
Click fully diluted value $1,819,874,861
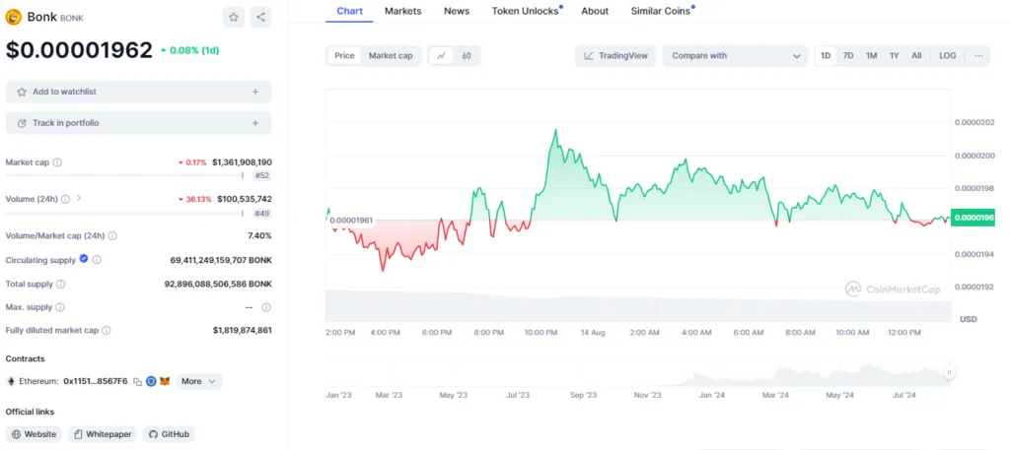(x=243, y=331)
